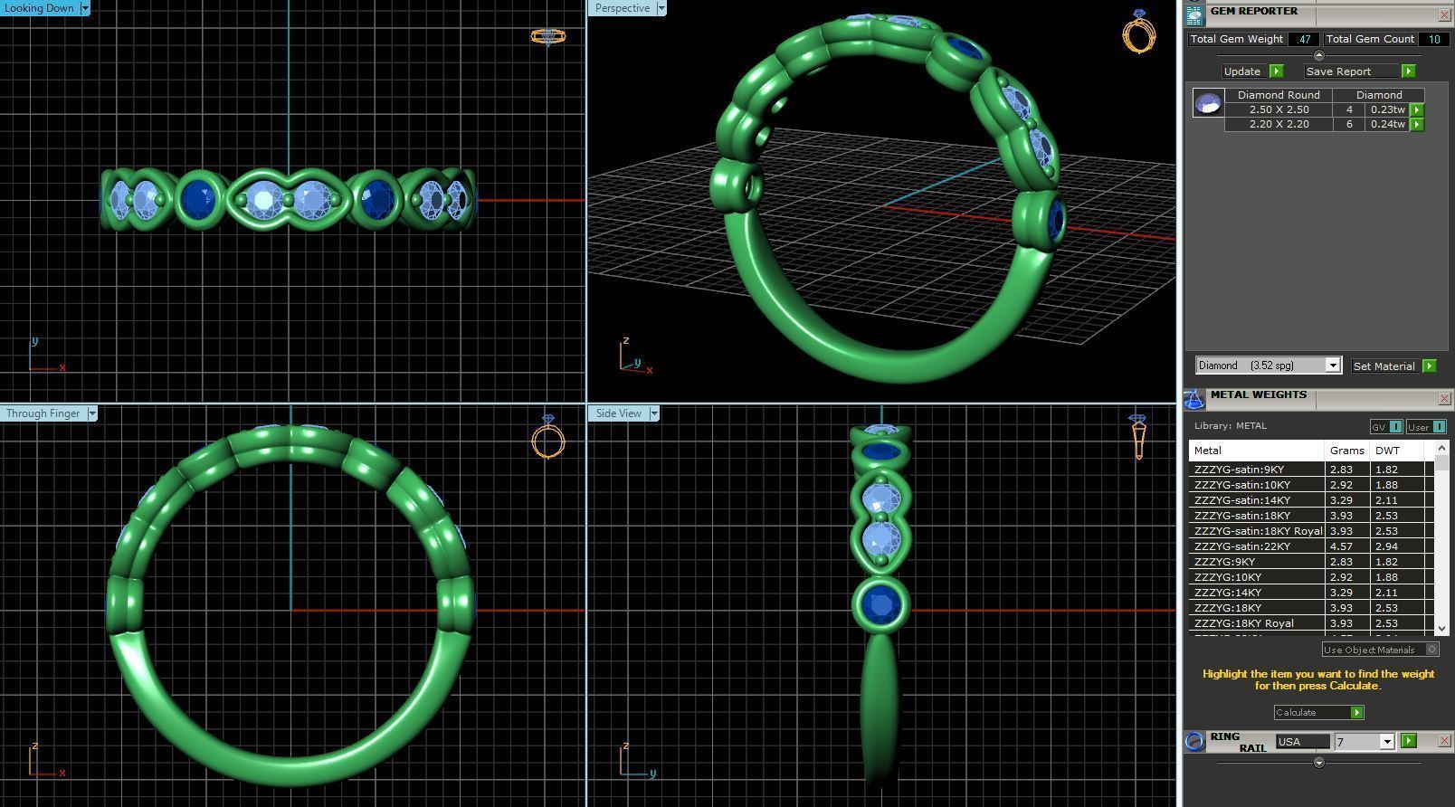Select ZZZYG-satin:18KY Royal metal row
The width and height of the screenshot is (1455, 807).
pos(1311,531)
